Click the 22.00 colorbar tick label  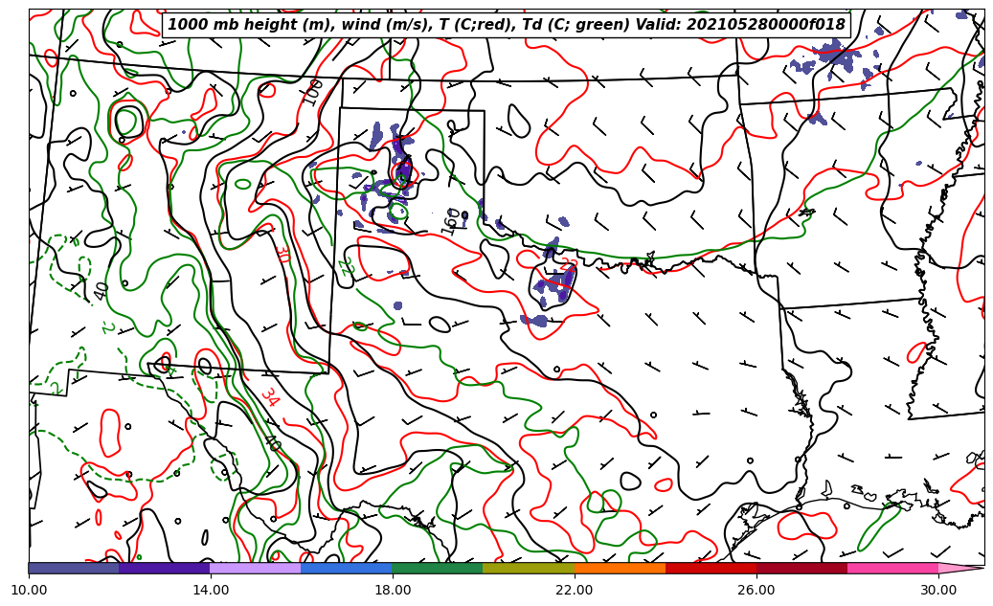coord(575,590)
